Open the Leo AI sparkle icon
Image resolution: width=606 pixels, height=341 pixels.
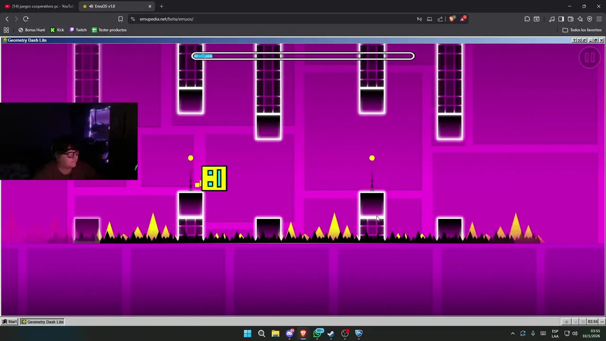click(580, 19)
